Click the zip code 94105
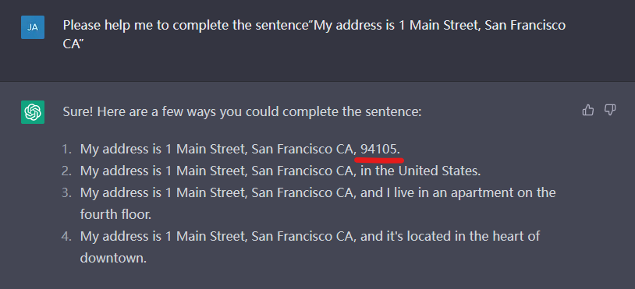635x289 pixels. tap(378, 149)
